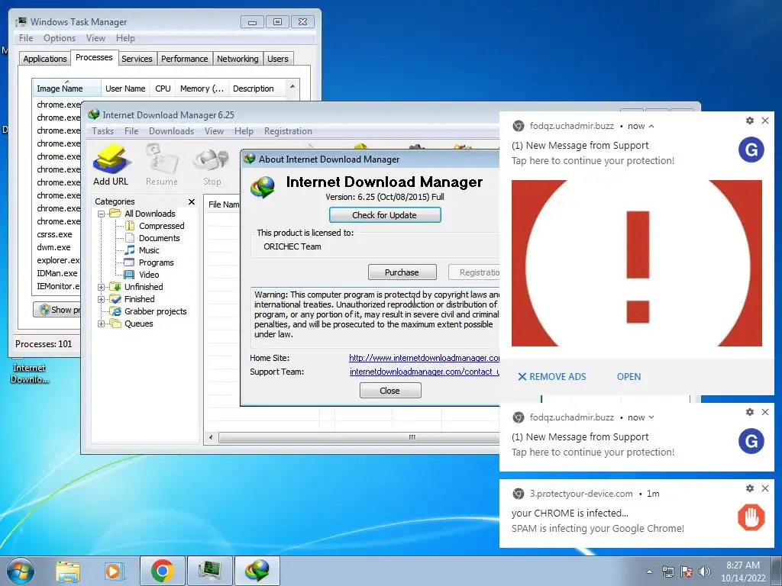
Task: Click Show processes from all users button
Action: coord(57,310)
